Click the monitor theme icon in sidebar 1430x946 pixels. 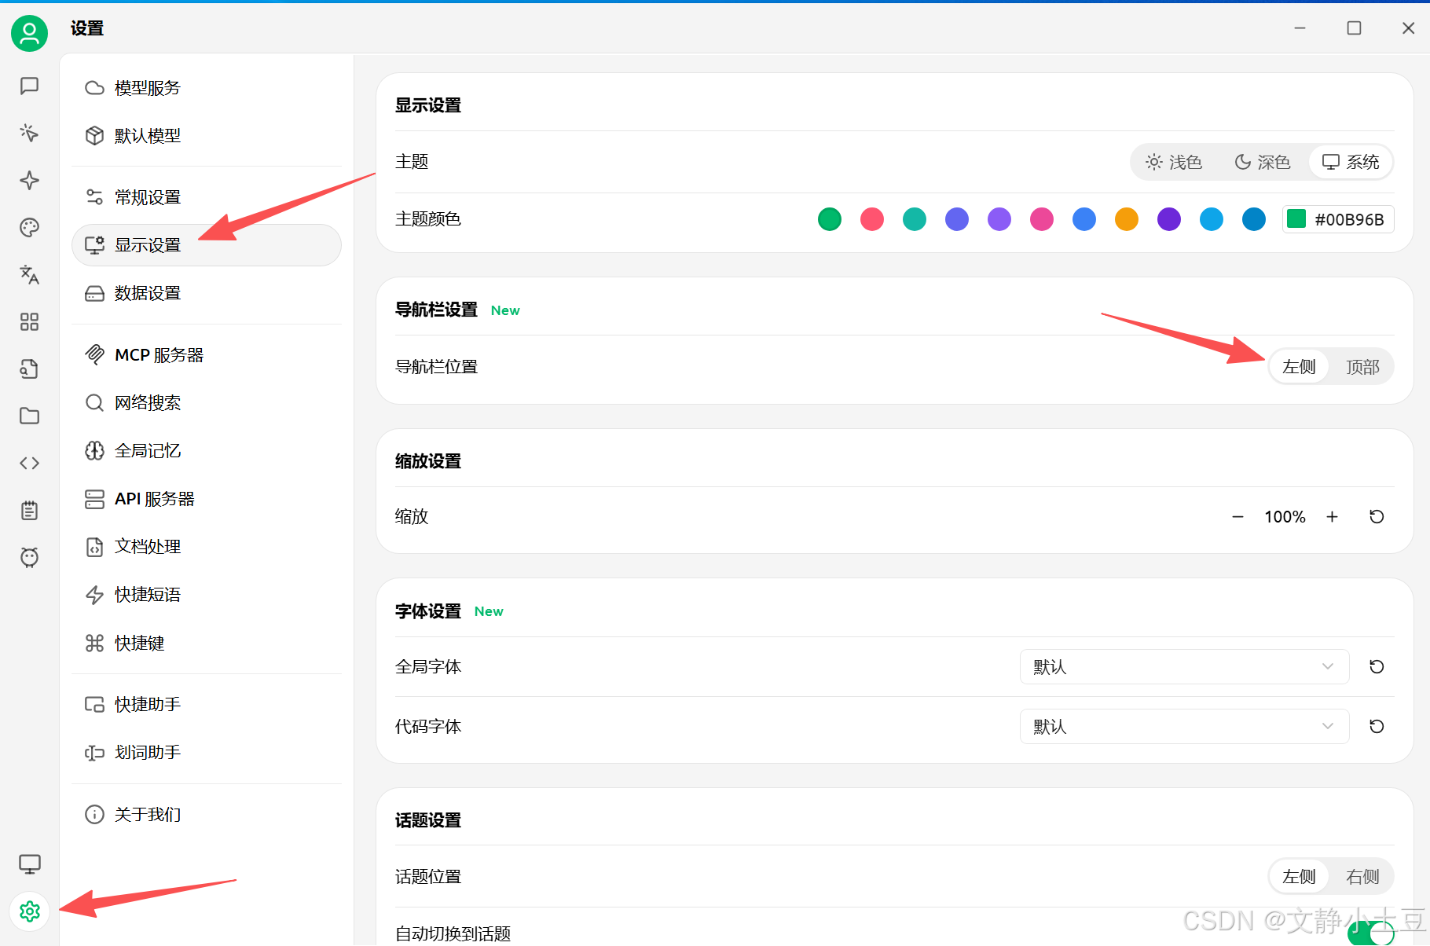click(29, 864)
